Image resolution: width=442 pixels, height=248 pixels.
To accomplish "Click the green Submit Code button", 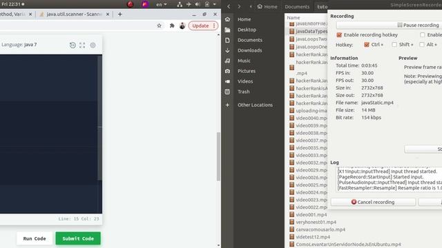I will click(78, 238).
